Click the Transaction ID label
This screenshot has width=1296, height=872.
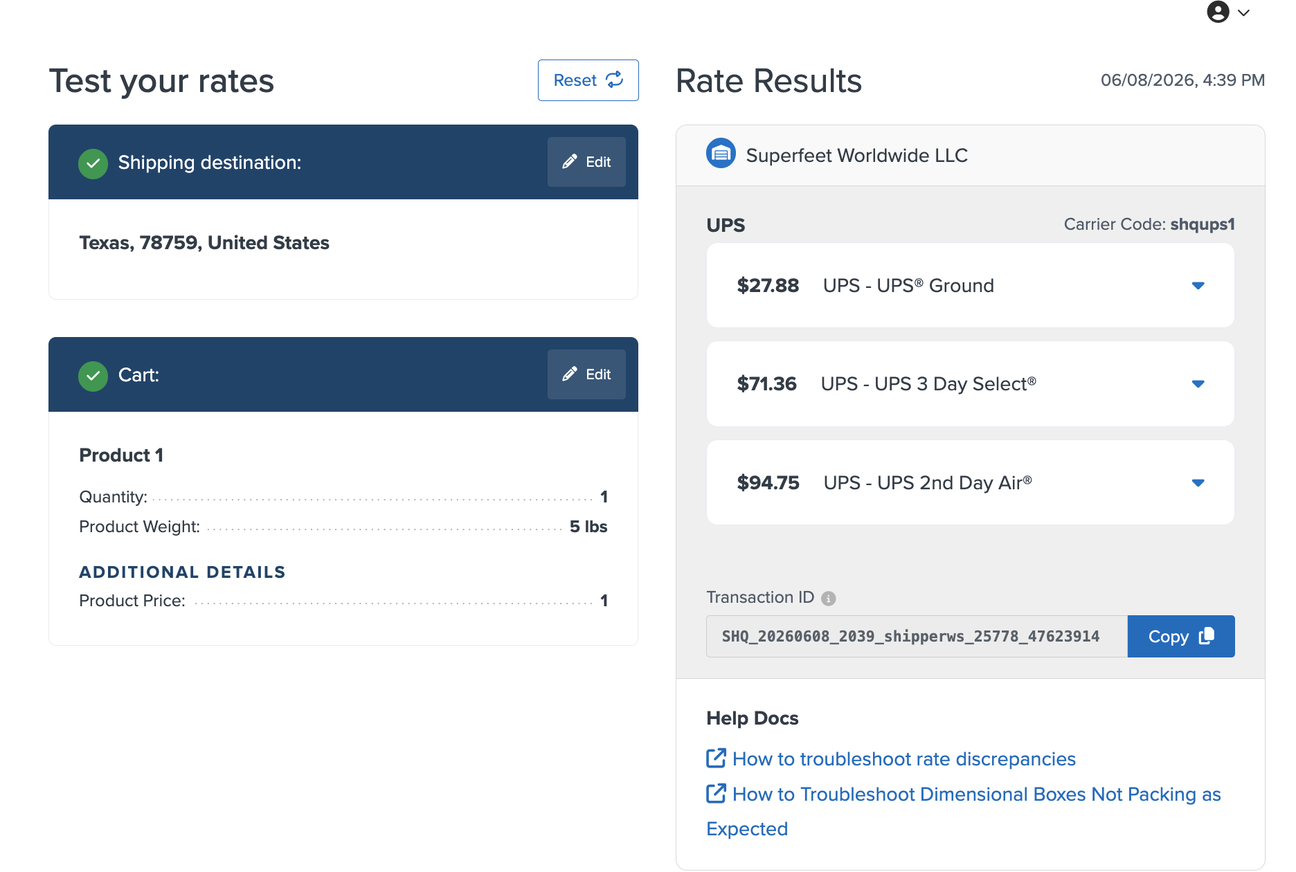760,597
